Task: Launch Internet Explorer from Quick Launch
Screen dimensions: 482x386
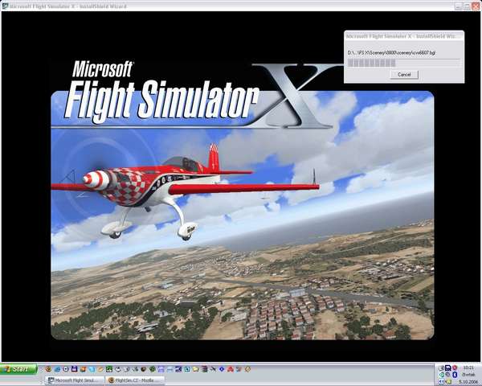Action: point(57,369)
